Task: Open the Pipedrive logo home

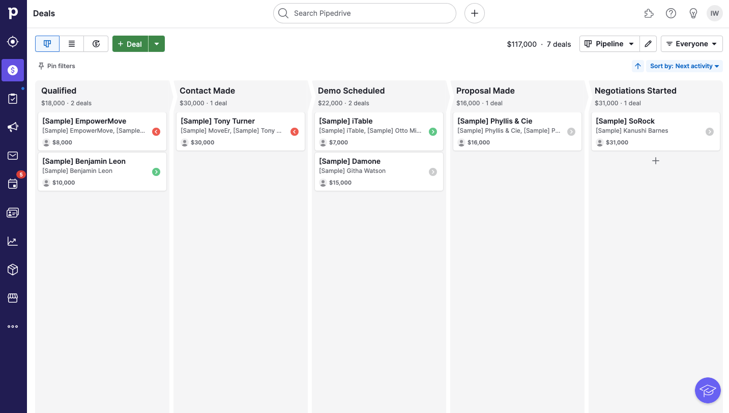Action: (x=13, y=13)
